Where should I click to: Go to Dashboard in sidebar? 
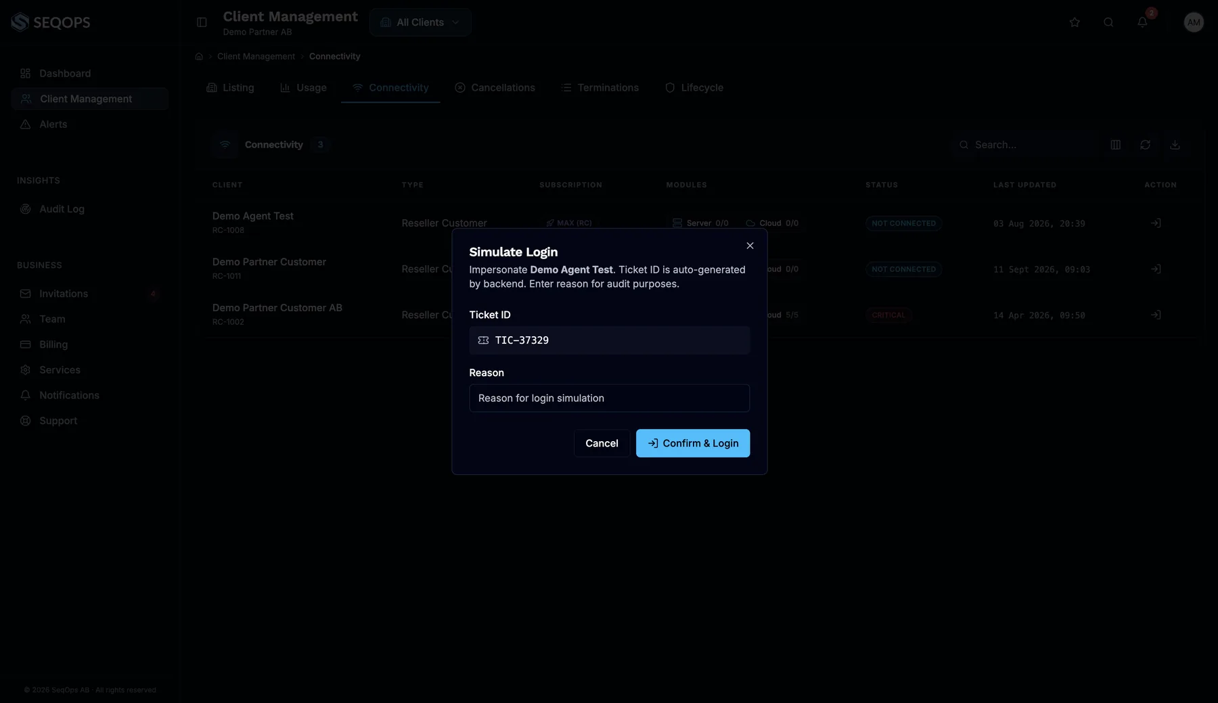coord(89,73)
